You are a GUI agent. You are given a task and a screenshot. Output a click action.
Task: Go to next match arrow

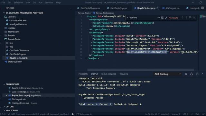click(x=186, y=17)
